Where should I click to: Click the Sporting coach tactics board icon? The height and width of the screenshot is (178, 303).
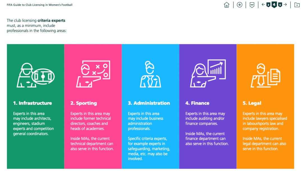93,74
